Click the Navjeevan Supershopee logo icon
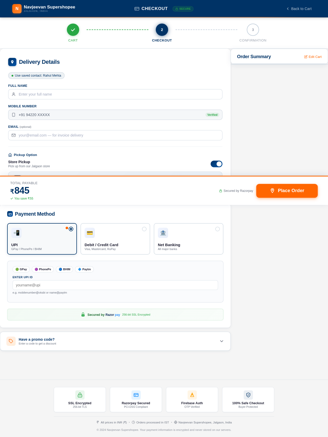 pos(17,8)
